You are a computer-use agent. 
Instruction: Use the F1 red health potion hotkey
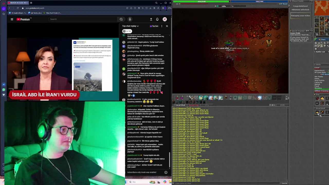[177, 98]
